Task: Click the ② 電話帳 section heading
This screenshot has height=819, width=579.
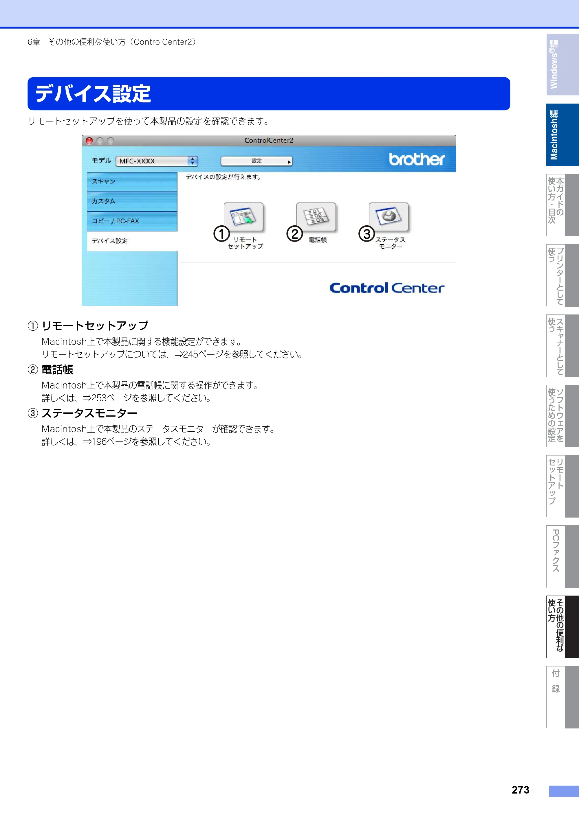Action: [50, 369]
